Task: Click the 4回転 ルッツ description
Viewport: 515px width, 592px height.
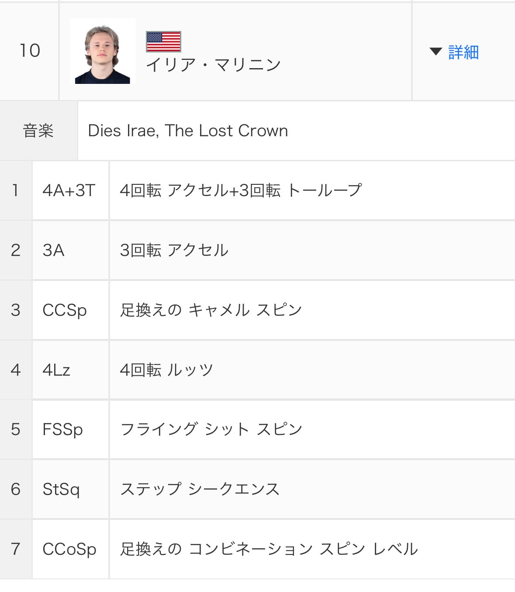Action: click(x=166, y=370)
